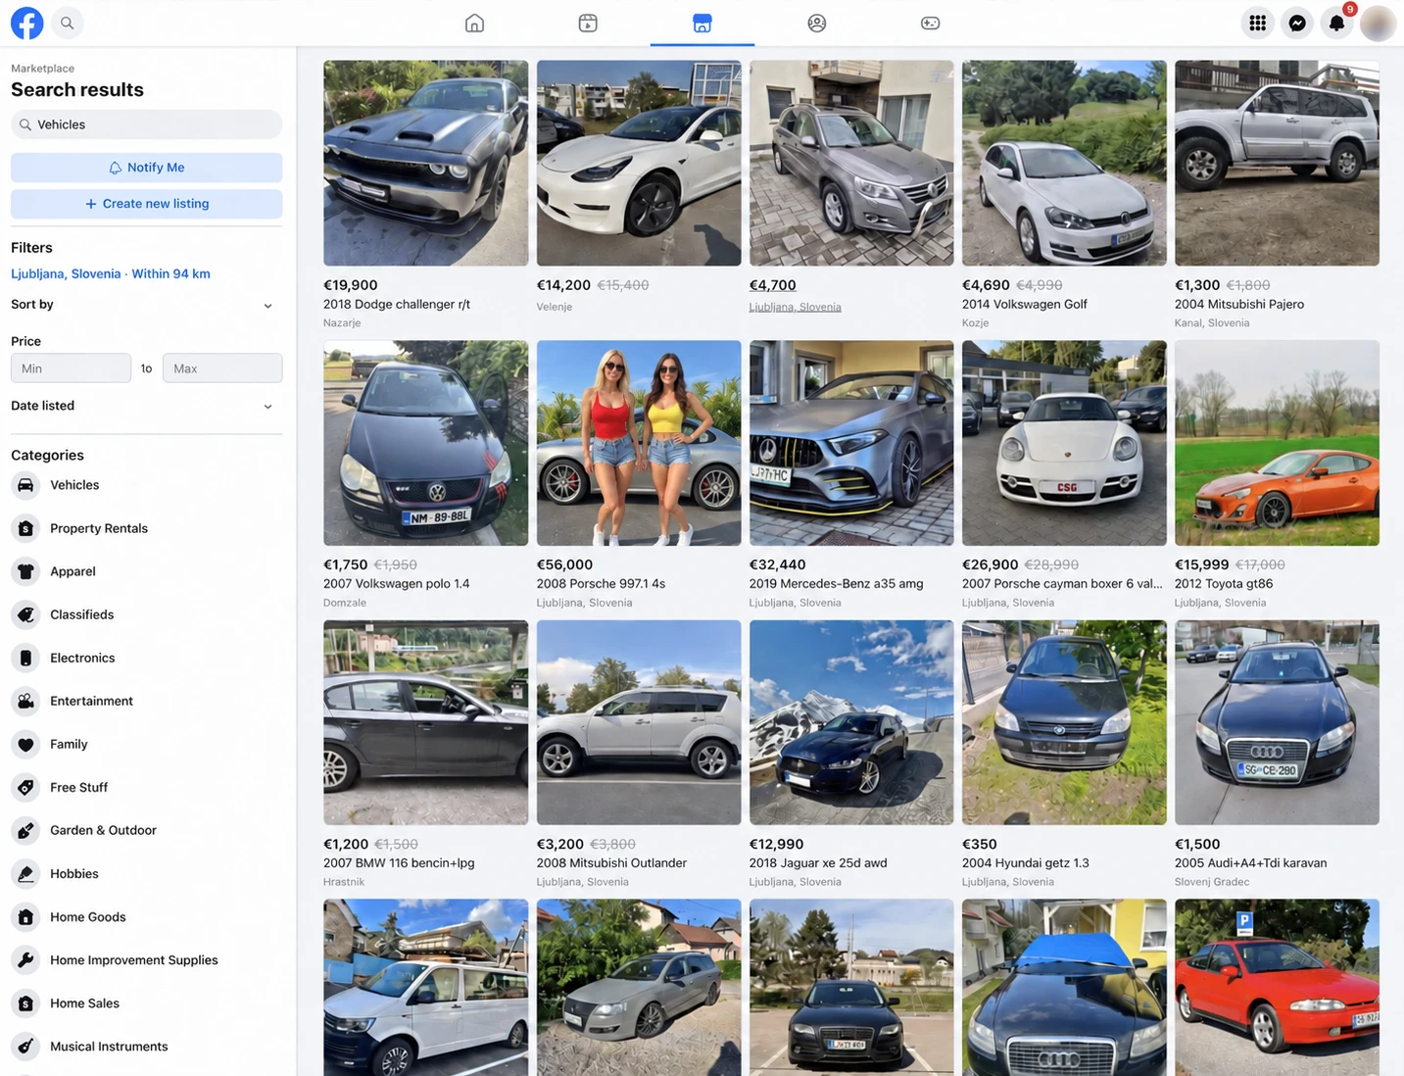Go to the Home feed icon
This screenshot has height=1076, width=1404.
click(x=474, y=23)
